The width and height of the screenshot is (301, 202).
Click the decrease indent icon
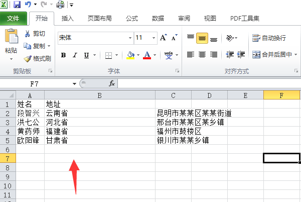[x=230, y=55]
